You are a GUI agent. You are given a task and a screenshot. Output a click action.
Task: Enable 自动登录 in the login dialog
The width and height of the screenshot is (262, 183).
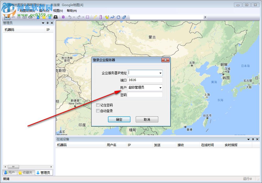(98, 111)
